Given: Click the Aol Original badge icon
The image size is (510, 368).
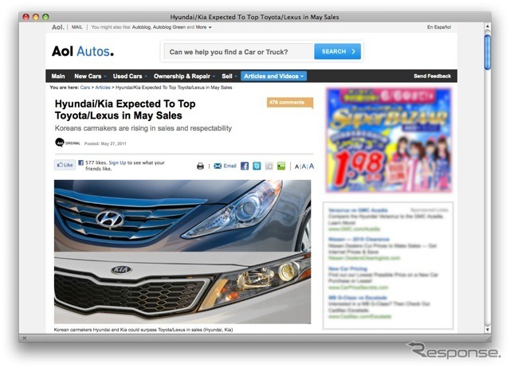Looking at the screenshot, I should (60, 143).
